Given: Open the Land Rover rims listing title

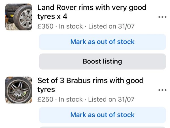Looking at the screenshot, I should 92,12.
